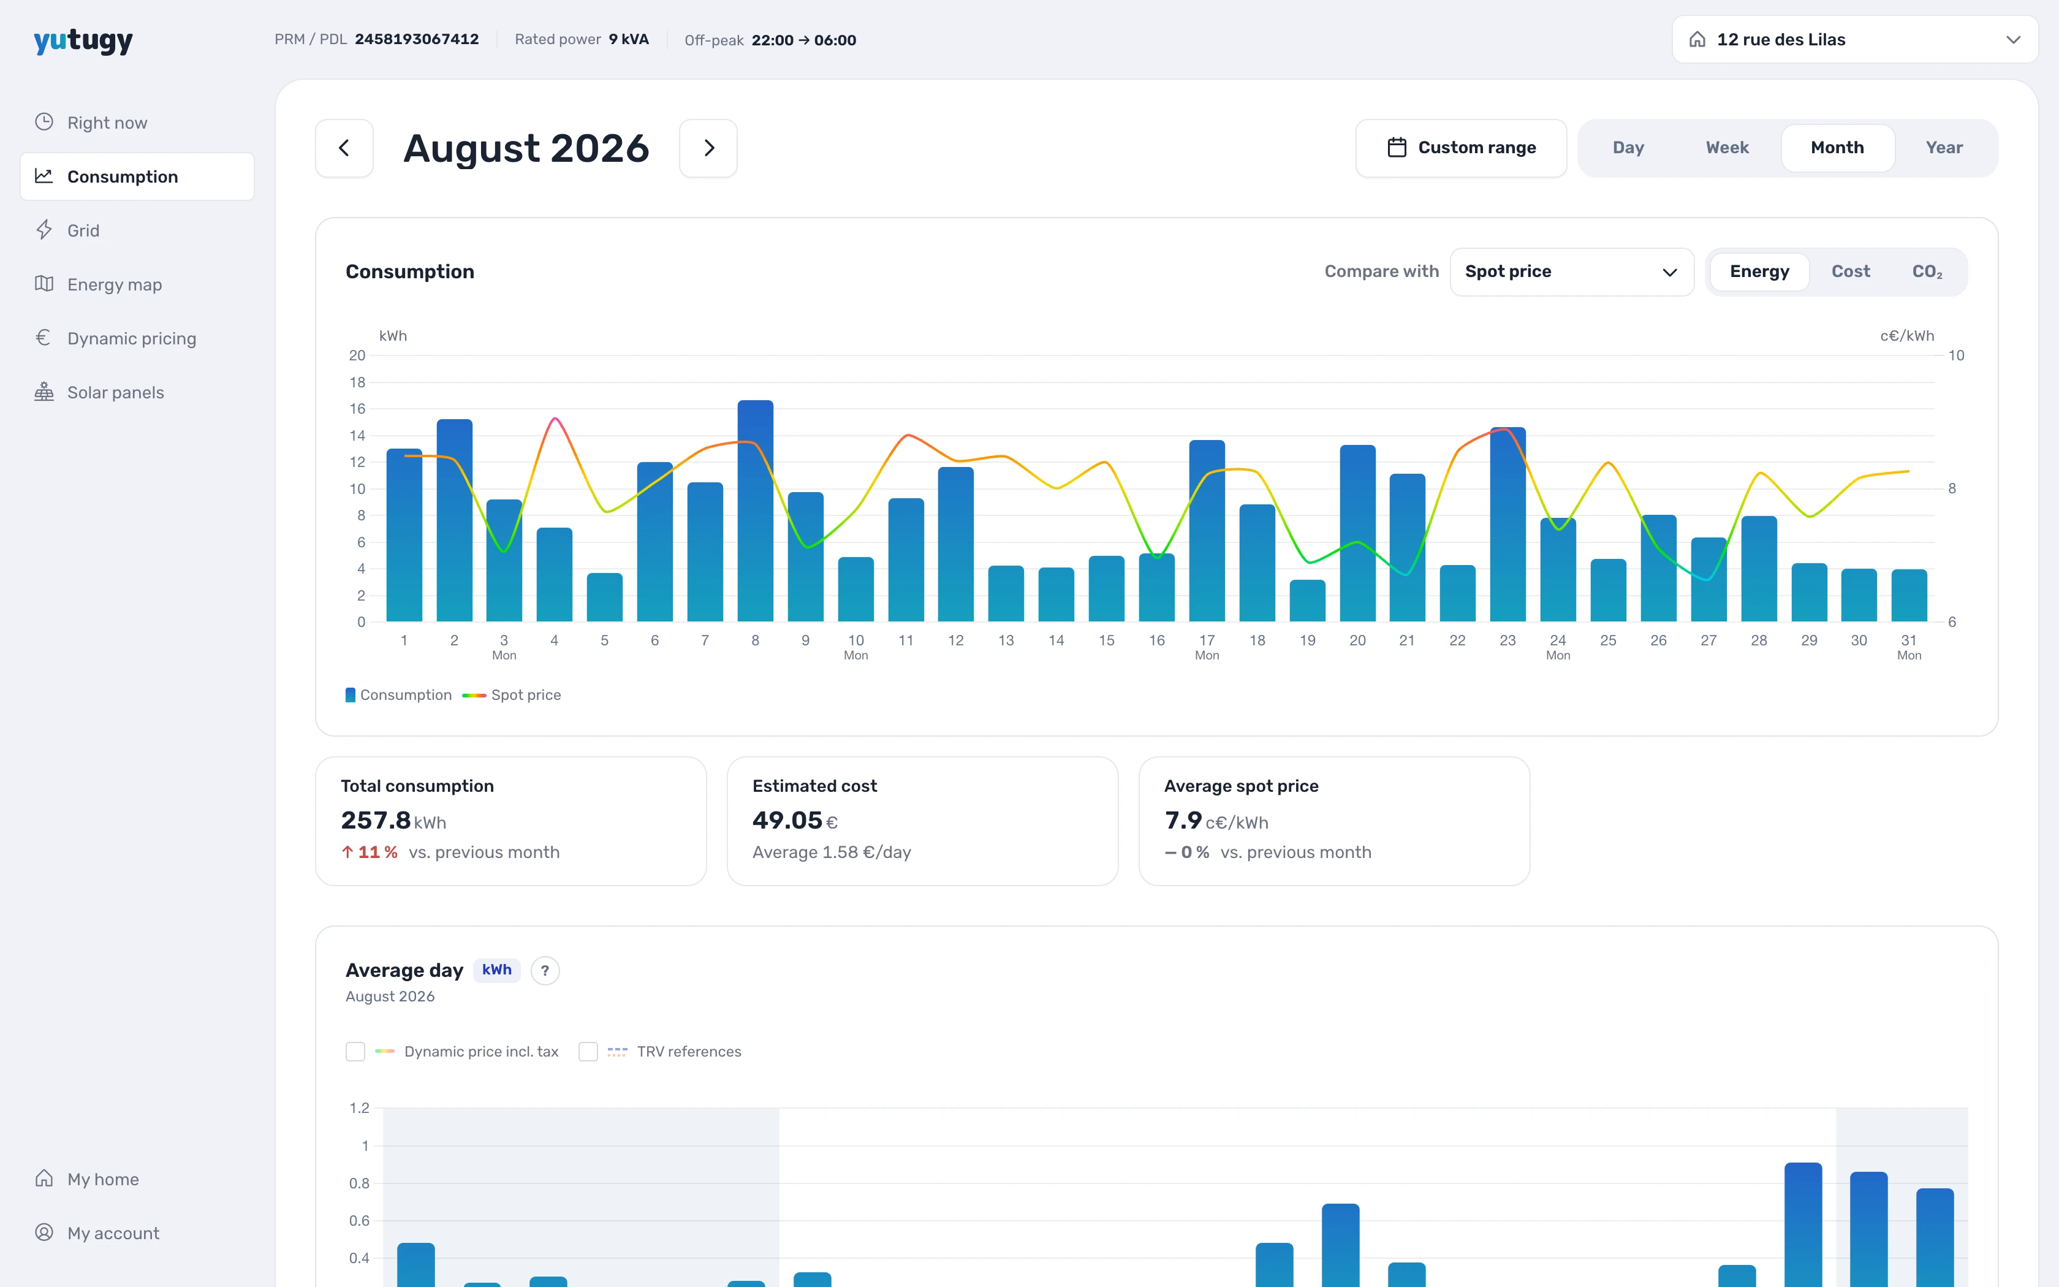Viewport: 2059px width, 1287px height.
Task: Go to previous month with left arrow
Action: tap(344, 148)
